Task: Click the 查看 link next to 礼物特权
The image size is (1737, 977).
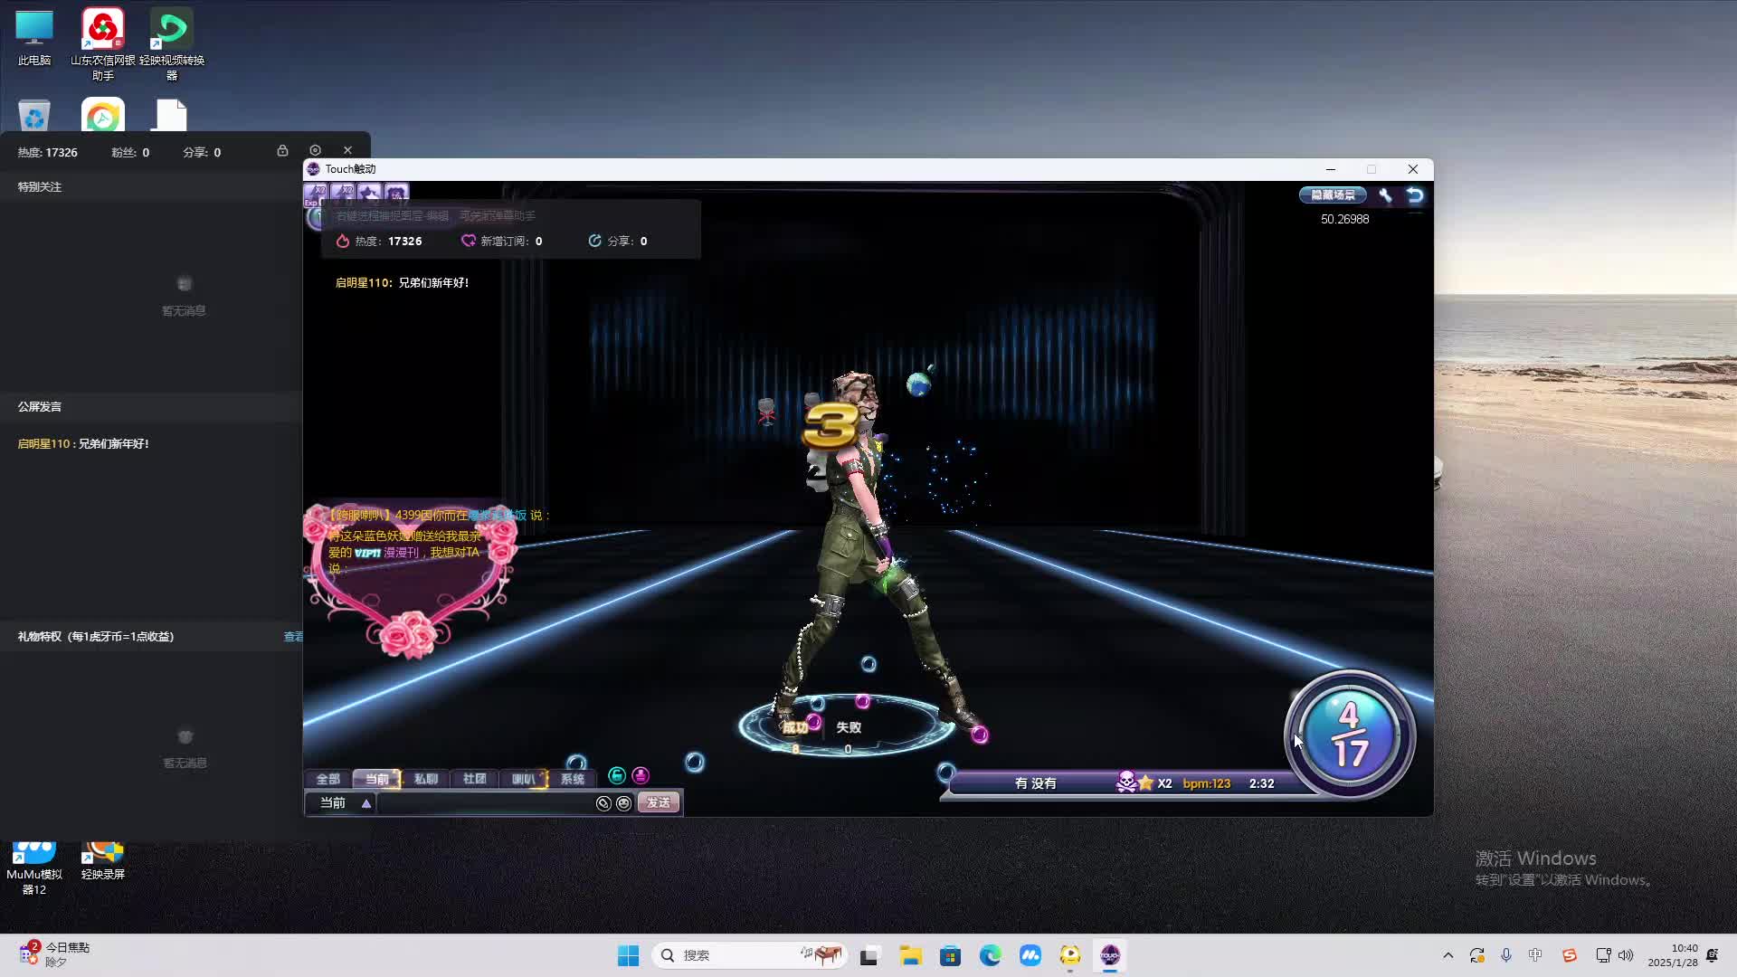Action: tap(293, 637)
